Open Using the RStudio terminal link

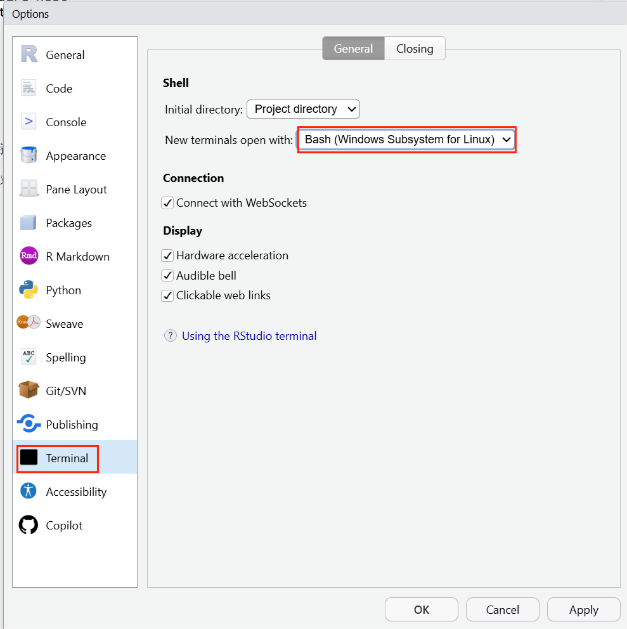point(249,336)
